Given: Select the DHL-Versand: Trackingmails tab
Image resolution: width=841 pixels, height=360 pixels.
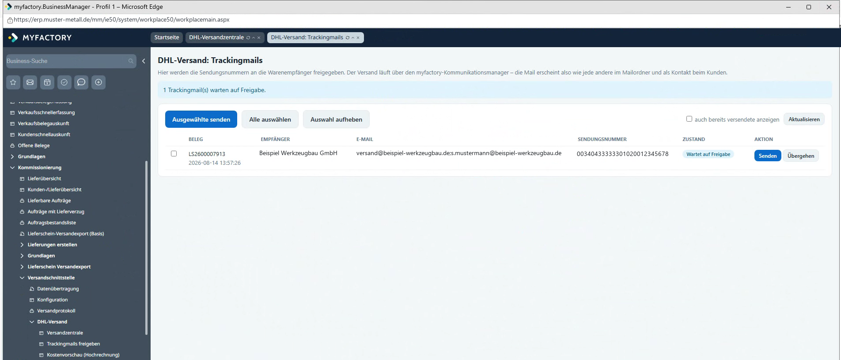Looking at the screenshot, I should (307, 37).
